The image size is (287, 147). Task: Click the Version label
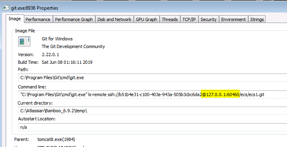[26, 55]
